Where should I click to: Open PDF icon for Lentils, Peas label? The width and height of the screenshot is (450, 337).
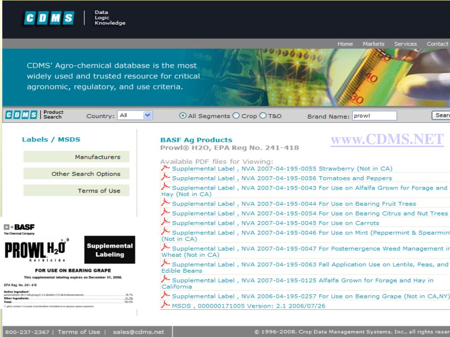(165, 264)
